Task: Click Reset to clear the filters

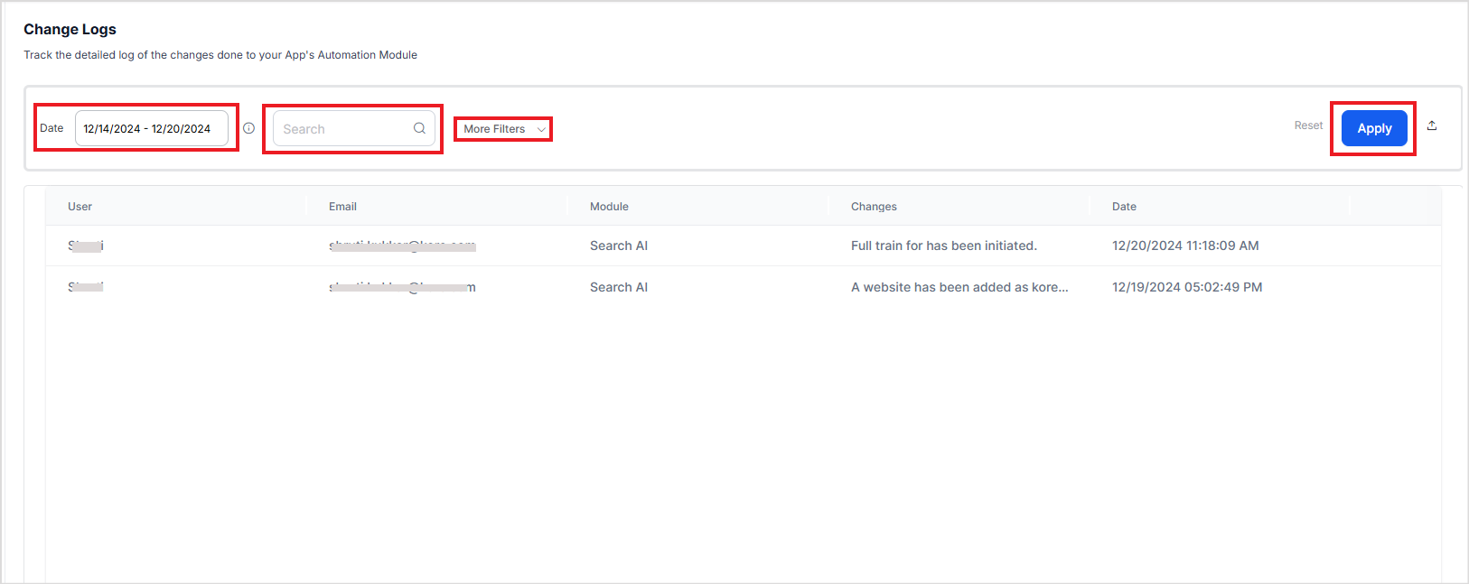Action: click(1307, 125)
